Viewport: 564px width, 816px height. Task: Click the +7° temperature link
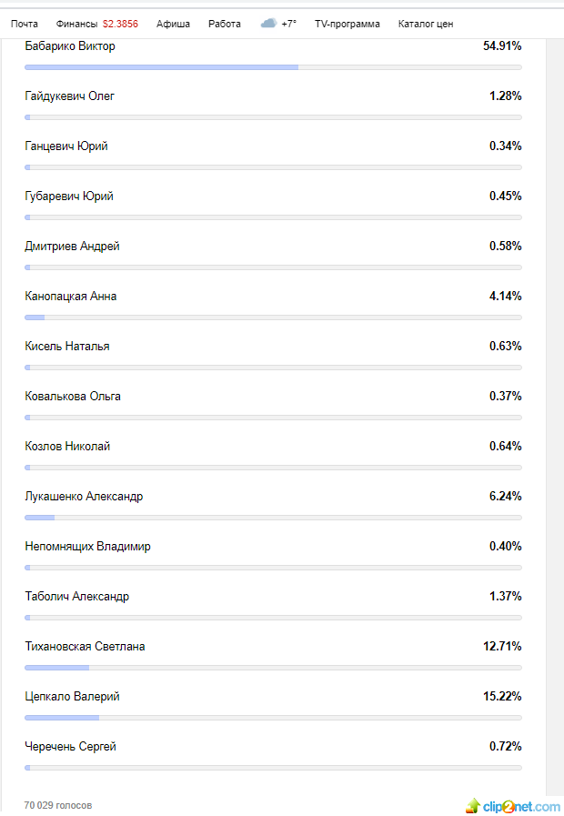coord(289,24)
